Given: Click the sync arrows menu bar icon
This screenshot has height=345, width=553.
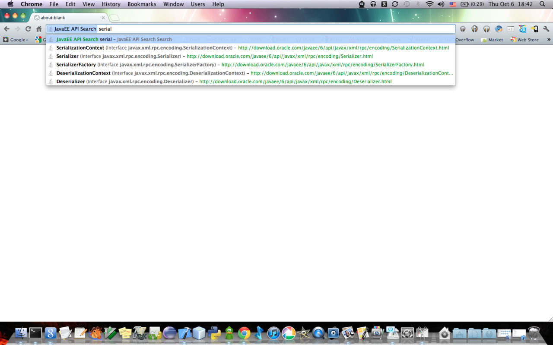Looking at the screenshot, I should click(395, 4).
